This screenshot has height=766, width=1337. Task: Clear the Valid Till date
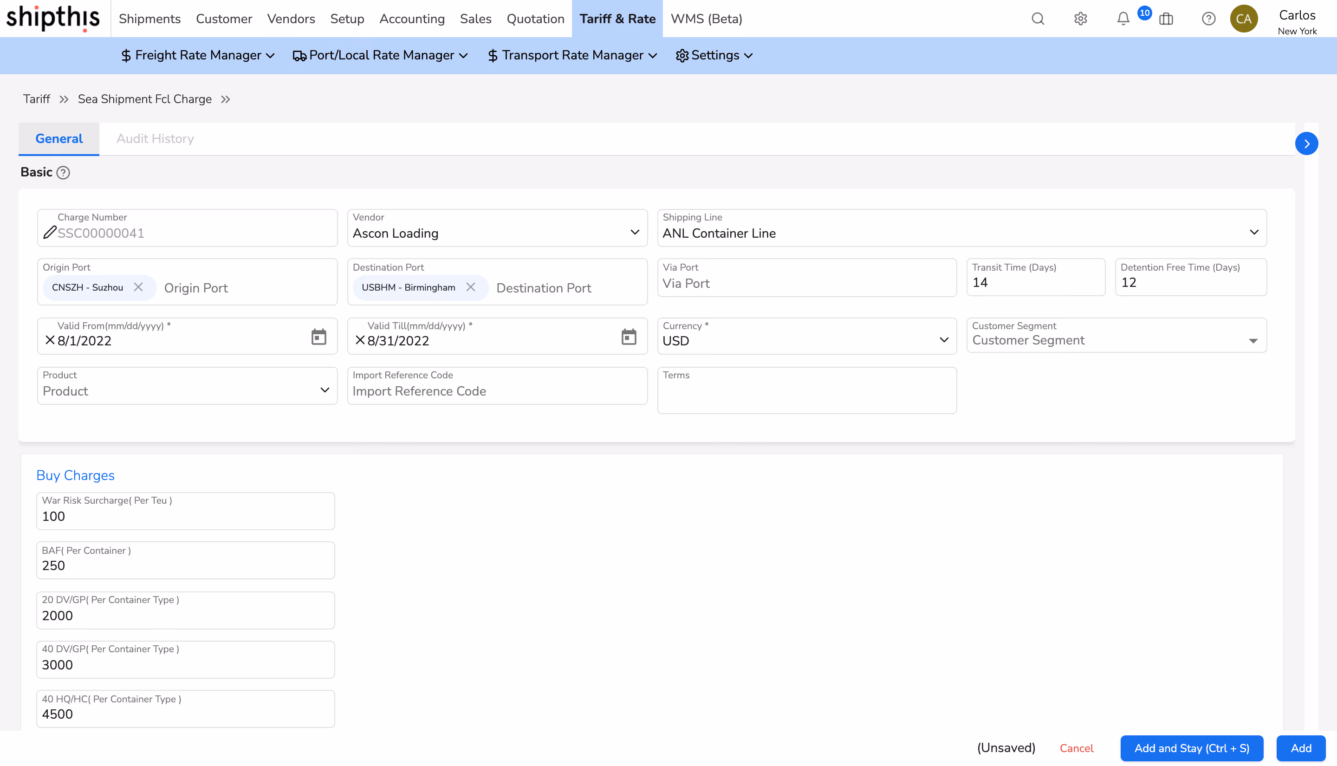(x=360, y=340)
